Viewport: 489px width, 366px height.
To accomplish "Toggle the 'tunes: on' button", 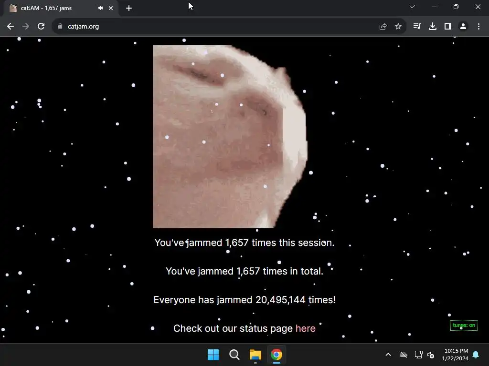I will pos(464,325).
